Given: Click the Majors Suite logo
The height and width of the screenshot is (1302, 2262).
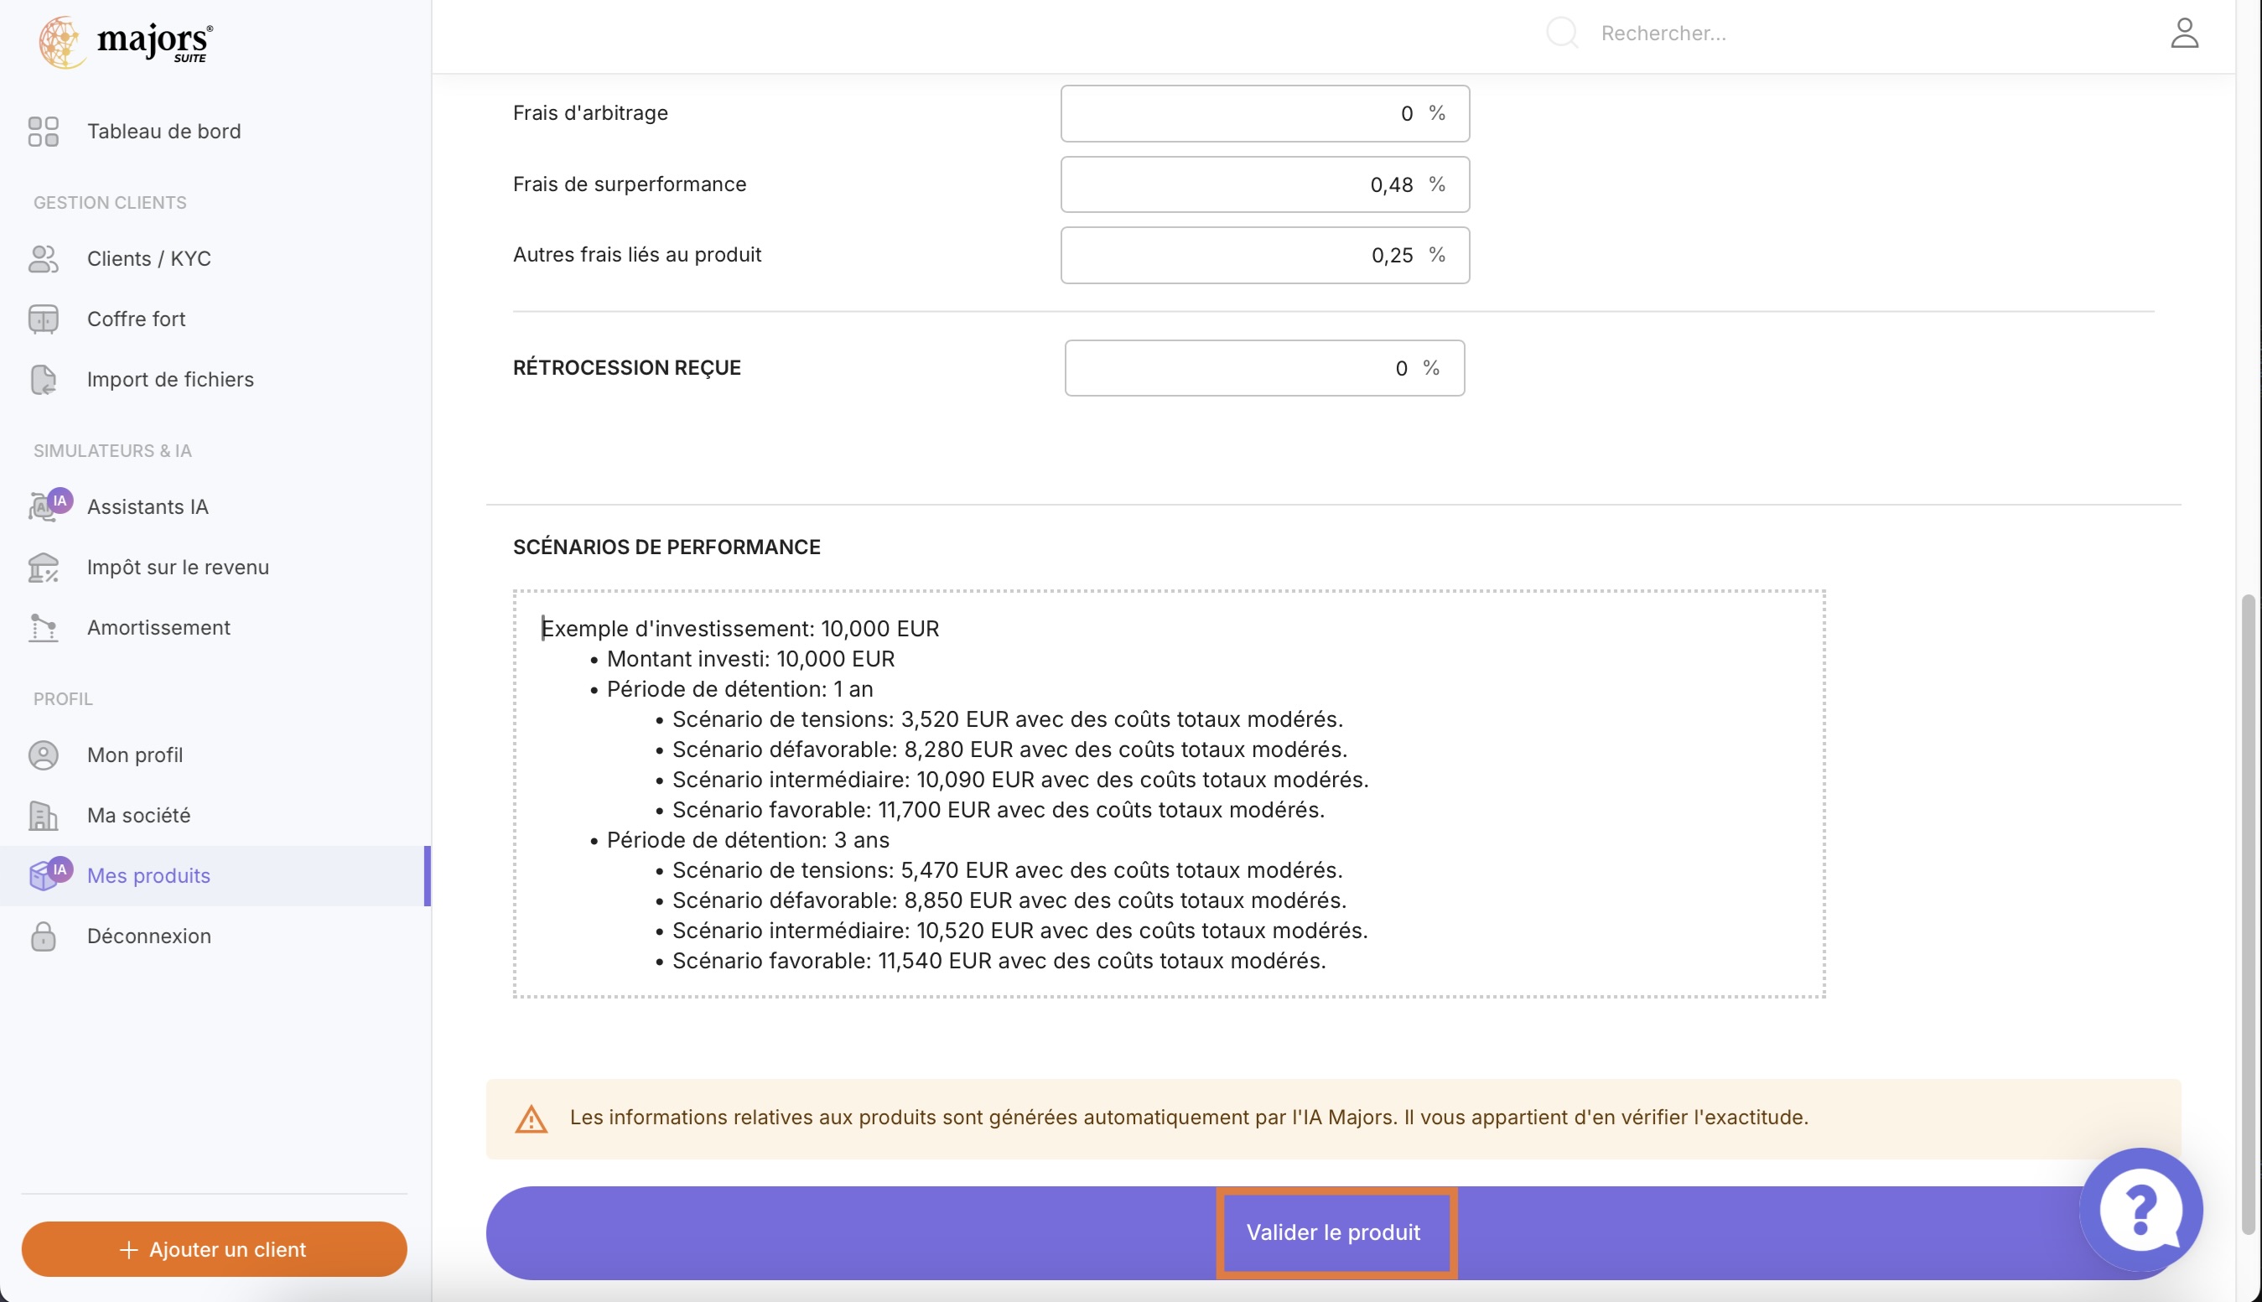Looking at the screenshot, I should coord(124,41).
